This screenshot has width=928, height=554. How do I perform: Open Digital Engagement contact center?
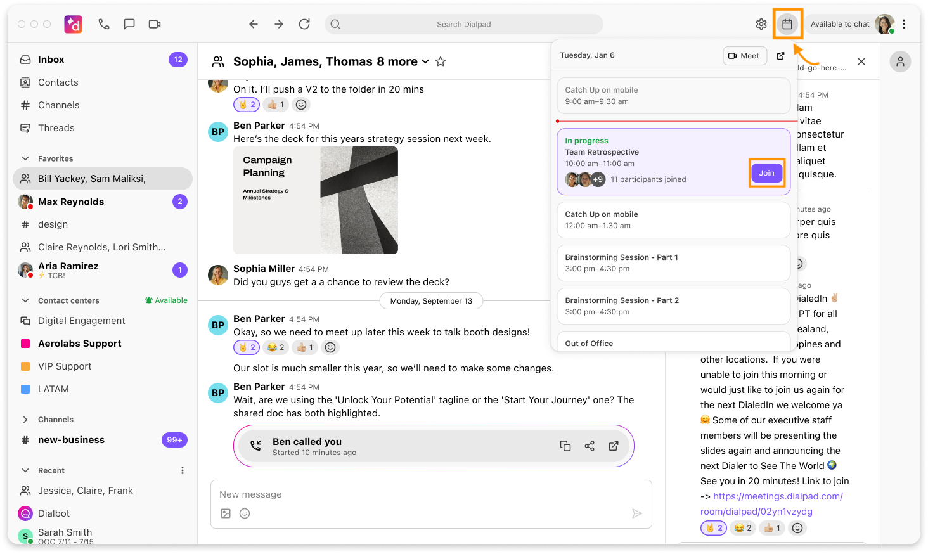point(103,321)
